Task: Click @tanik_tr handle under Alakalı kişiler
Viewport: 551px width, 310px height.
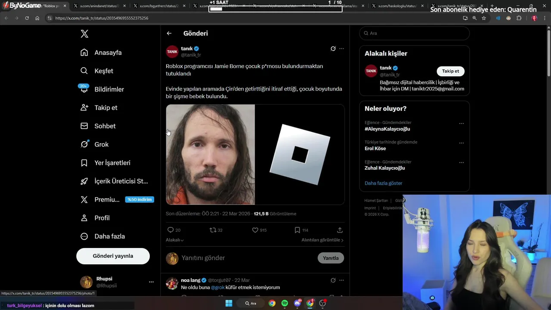Action: tap(390, 74)
